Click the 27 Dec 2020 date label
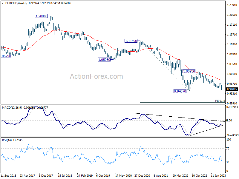Image resolution: width=239 pixels, height=179 pixels. (142, 176)
